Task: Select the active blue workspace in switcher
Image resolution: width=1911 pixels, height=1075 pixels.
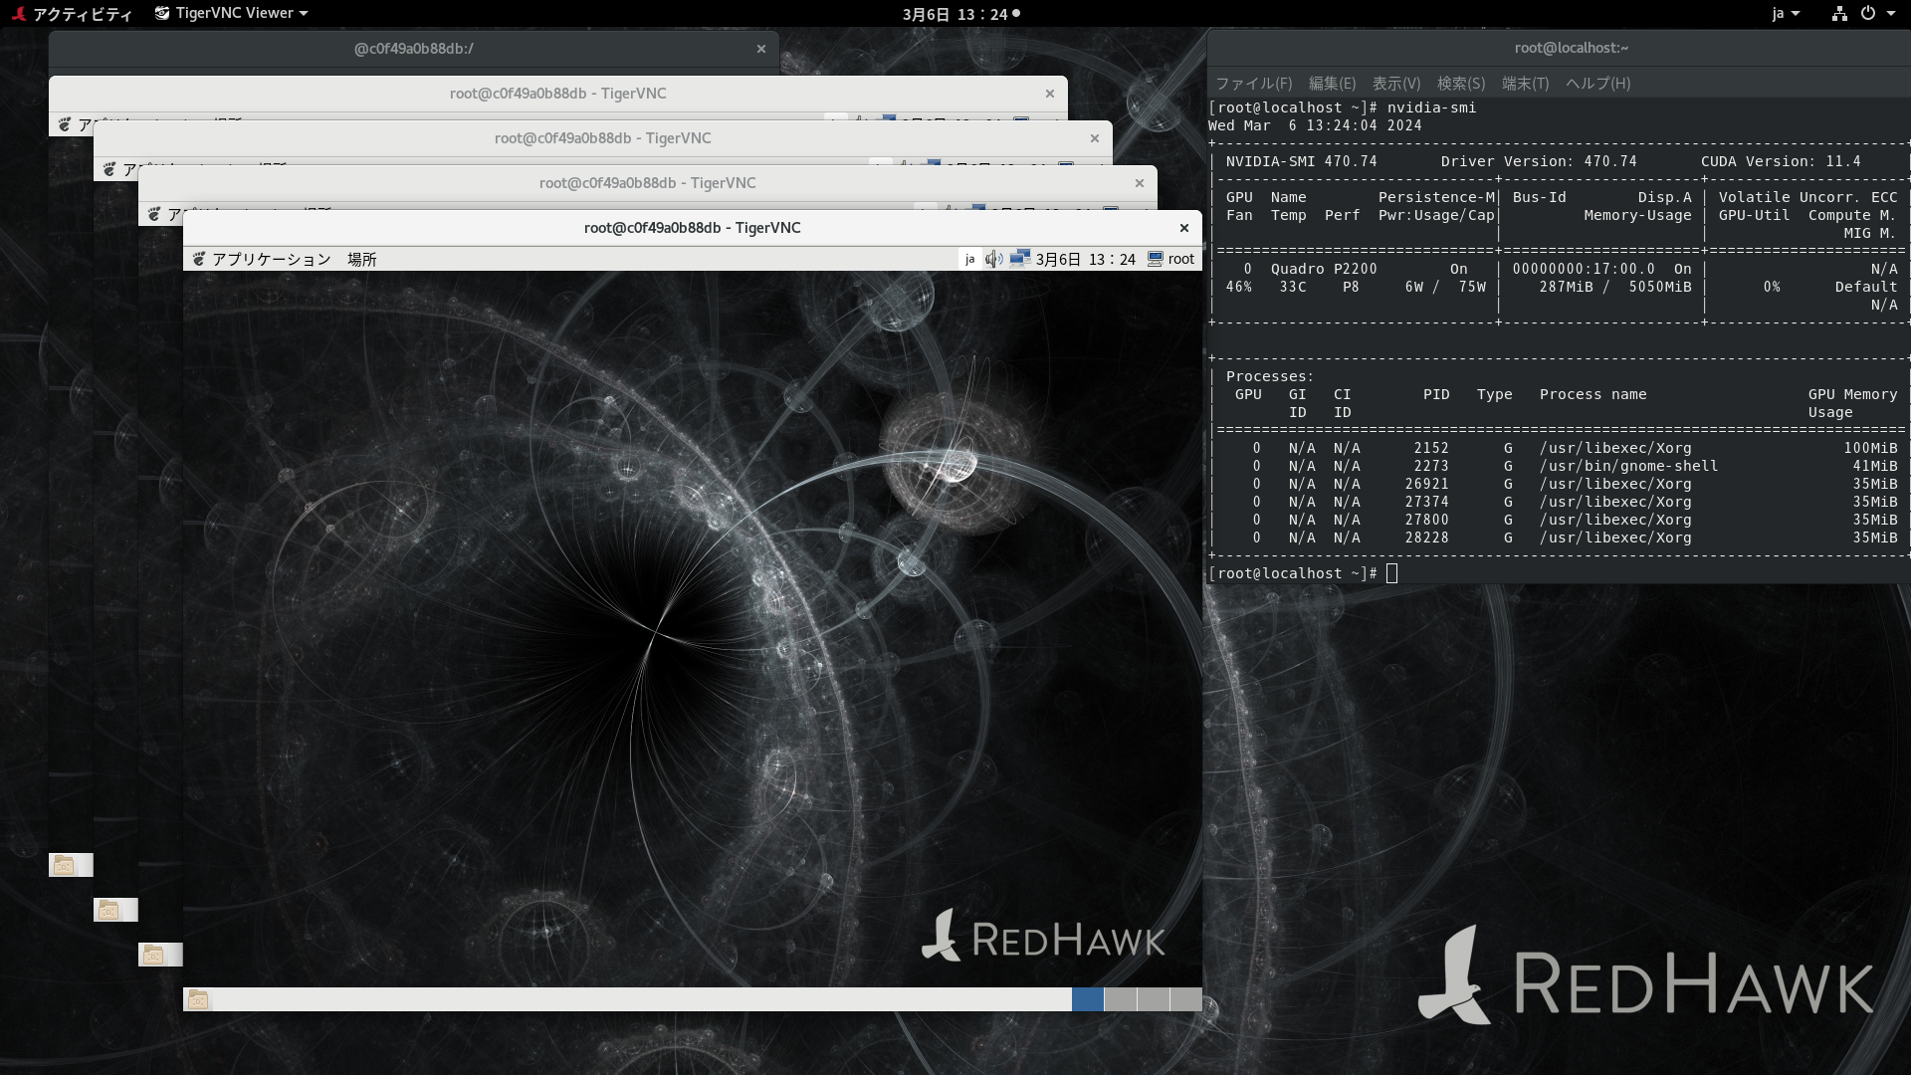Action: 1087,999
